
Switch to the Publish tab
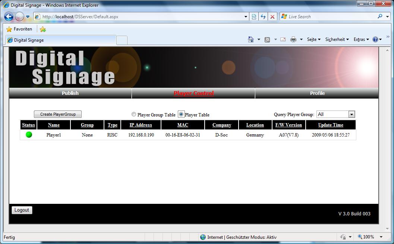click(x=70, y=93)
